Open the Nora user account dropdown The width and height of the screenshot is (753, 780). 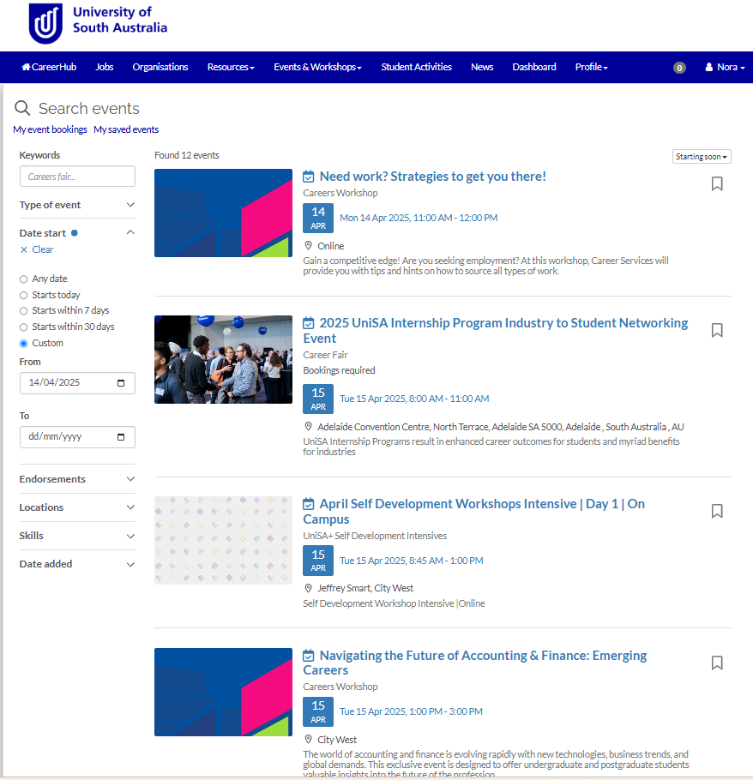click(x=725, y=67)
